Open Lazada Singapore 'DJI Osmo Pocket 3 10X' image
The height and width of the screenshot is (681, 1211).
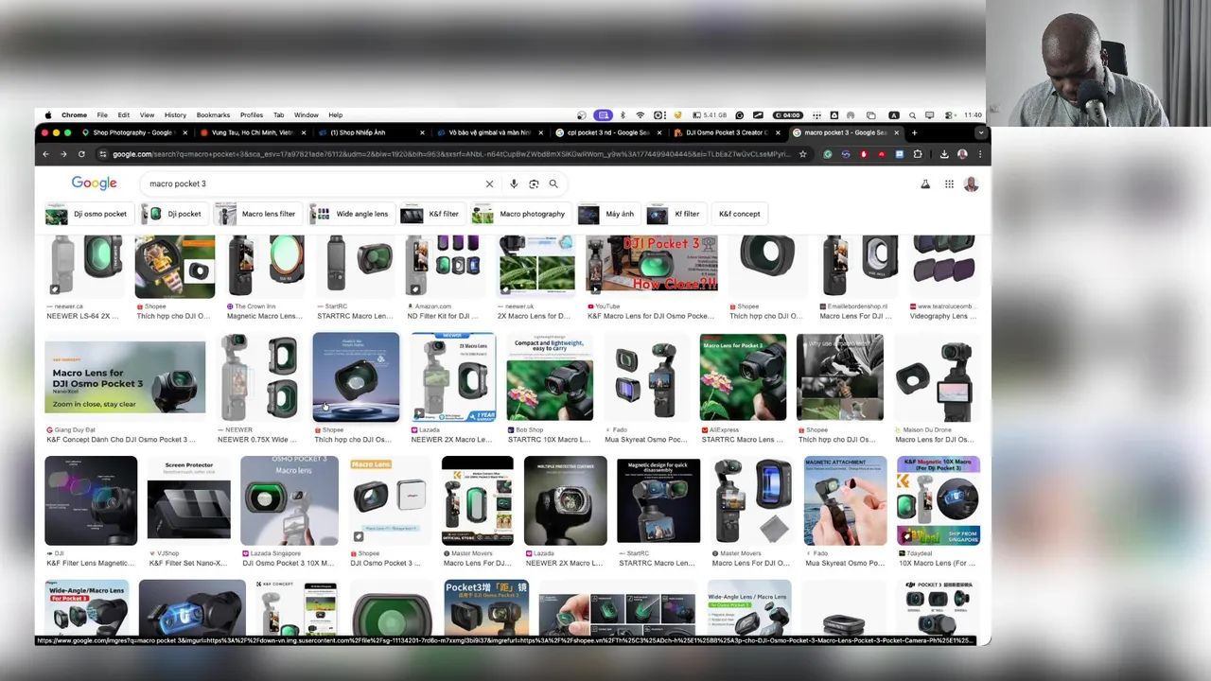[290, 501]
